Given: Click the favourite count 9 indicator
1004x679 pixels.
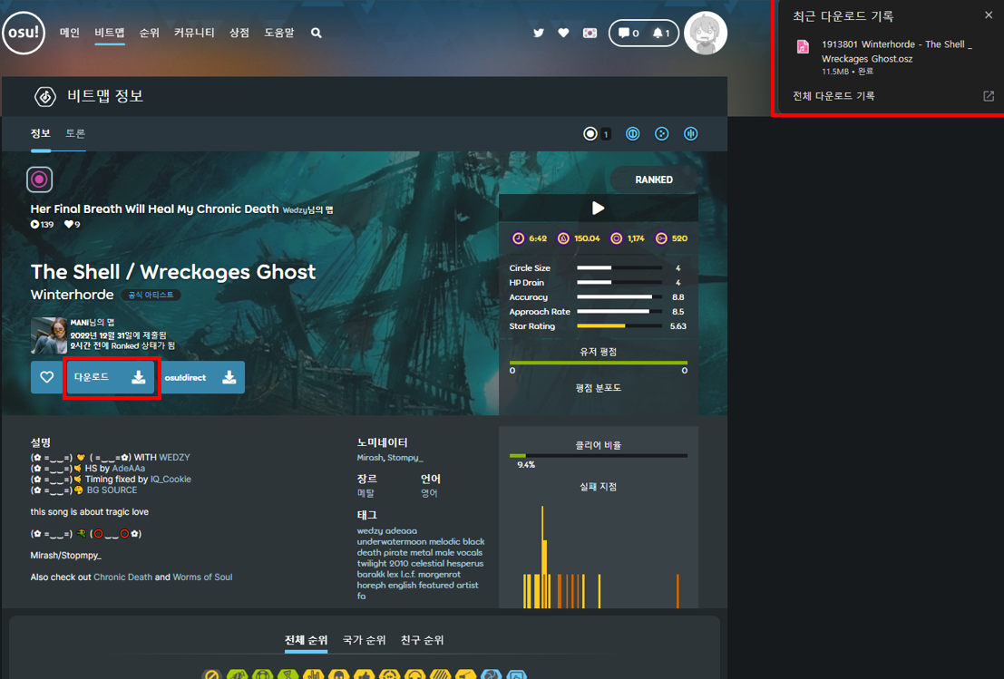Looking at the screenshot, I should (x=73, y=225).
